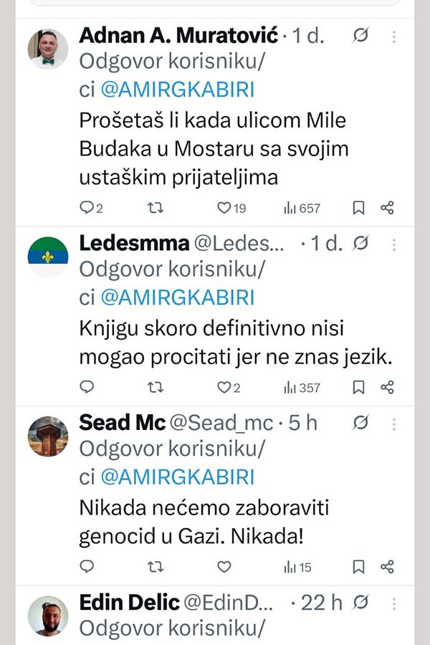
Task: View analytics on Ledesmma's 357-view tweet
Action: click(x=302, y=387)
